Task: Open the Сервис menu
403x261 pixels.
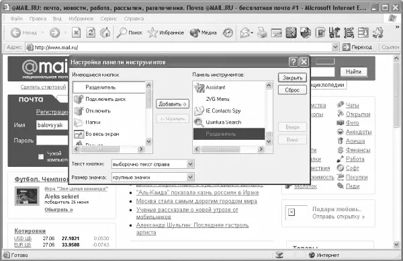Action: [x=109, y=19]
